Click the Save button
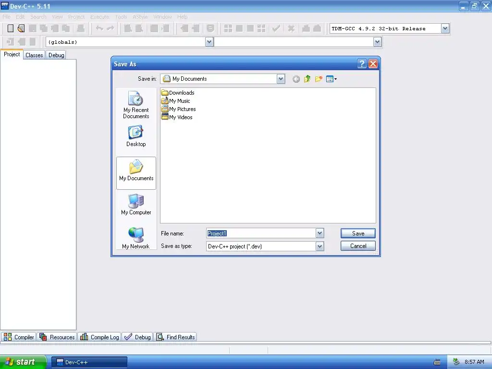 [358, 233]
